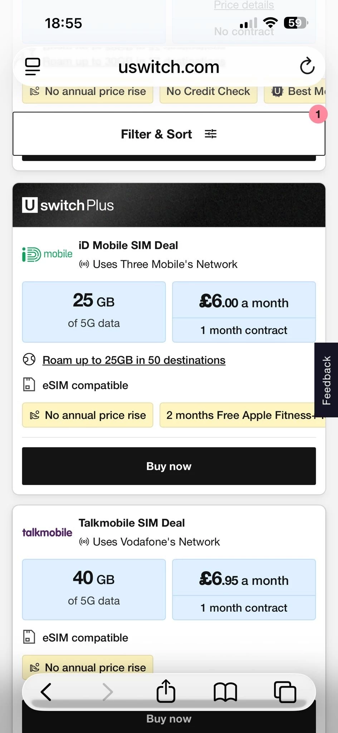Open the £6.00 a month price box
This screenshot has height=733, width=338.
(x=244, y=303)
